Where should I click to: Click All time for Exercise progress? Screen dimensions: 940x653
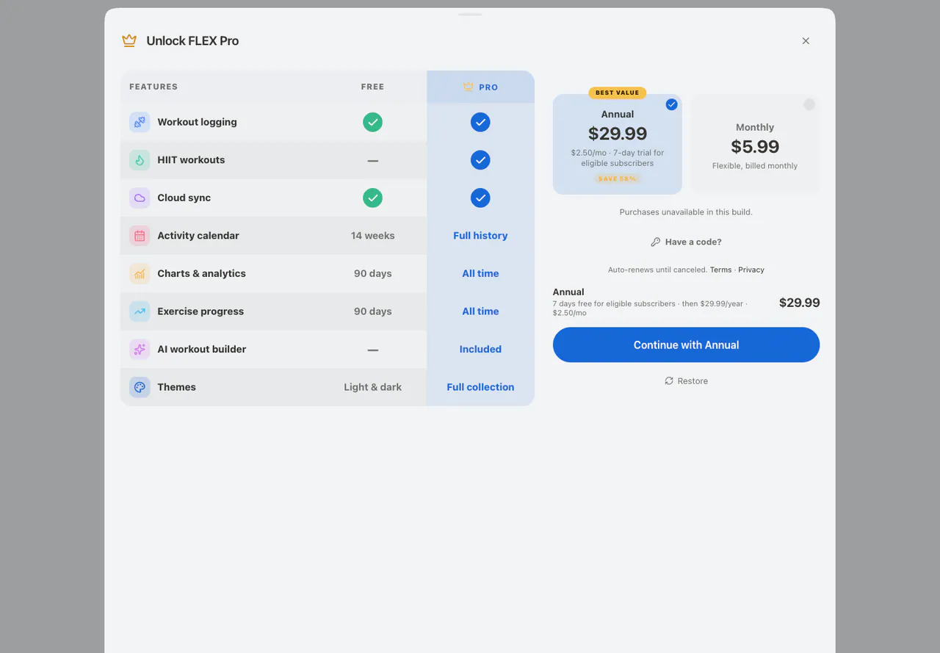point(480,311)
